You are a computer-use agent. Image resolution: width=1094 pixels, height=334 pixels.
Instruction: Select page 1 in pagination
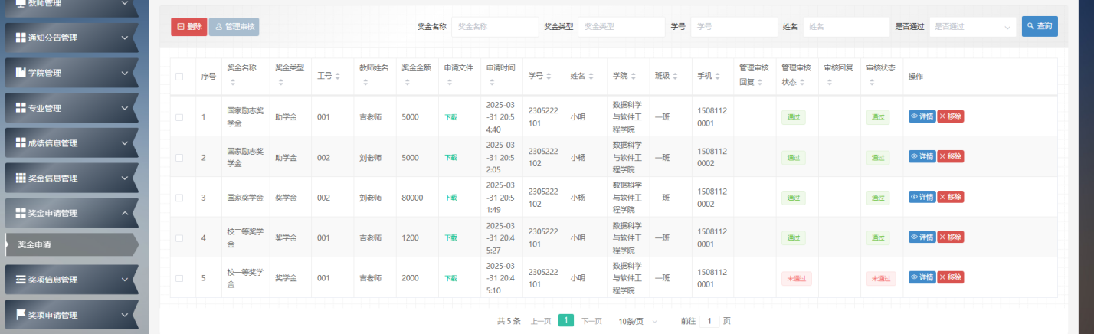pos(566,320)
